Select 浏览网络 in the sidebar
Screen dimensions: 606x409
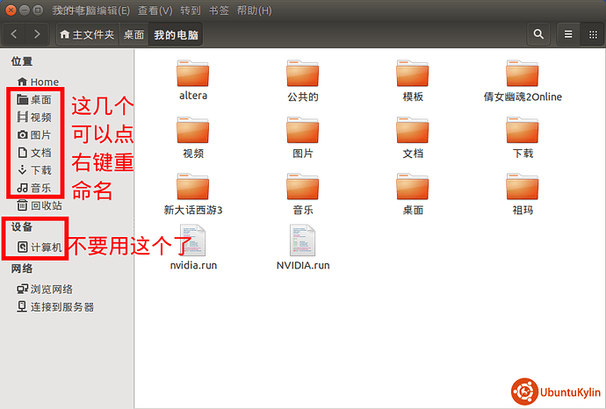(x=45, y=290)
